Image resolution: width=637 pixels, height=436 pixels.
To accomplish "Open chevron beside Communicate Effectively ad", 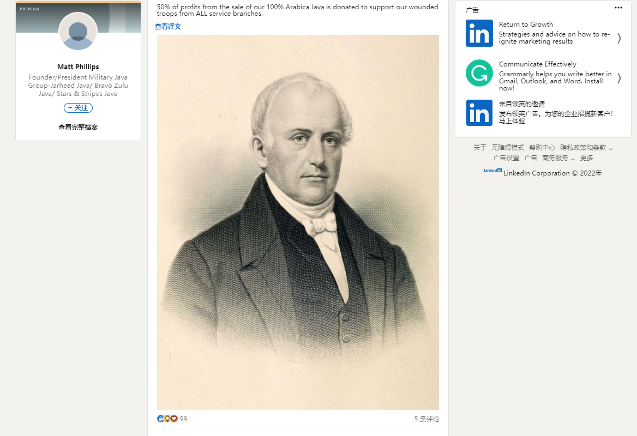I will [x=619, y=78].
